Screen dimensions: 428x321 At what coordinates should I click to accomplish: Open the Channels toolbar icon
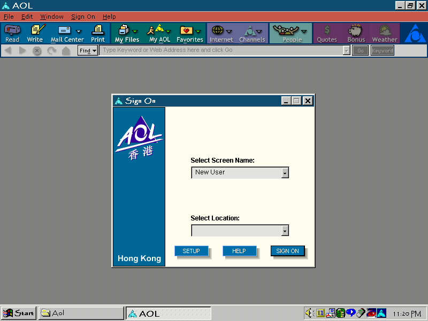coord(249,30)
